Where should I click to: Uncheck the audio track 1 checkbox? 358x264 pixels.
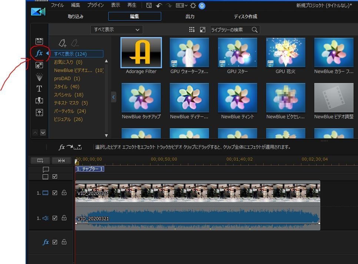tap(55, 218)
